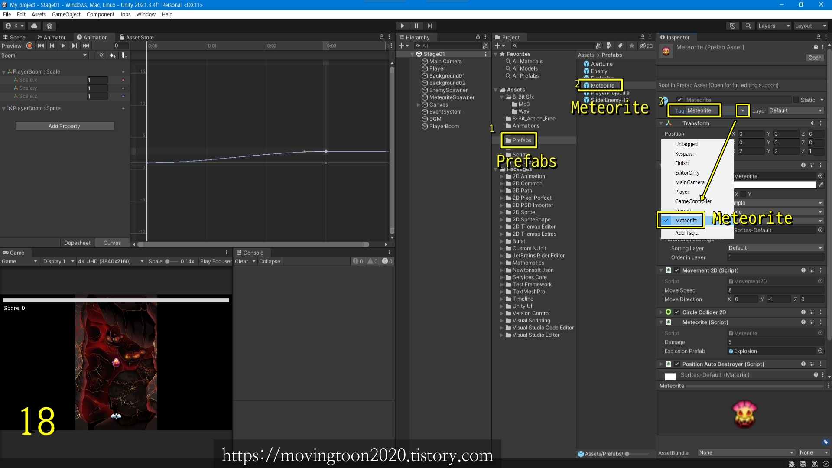Image resolution: width=832 pixels, height=468 pixels.
Task: Switch to the Asset Store tab
Action: point(136,37)
